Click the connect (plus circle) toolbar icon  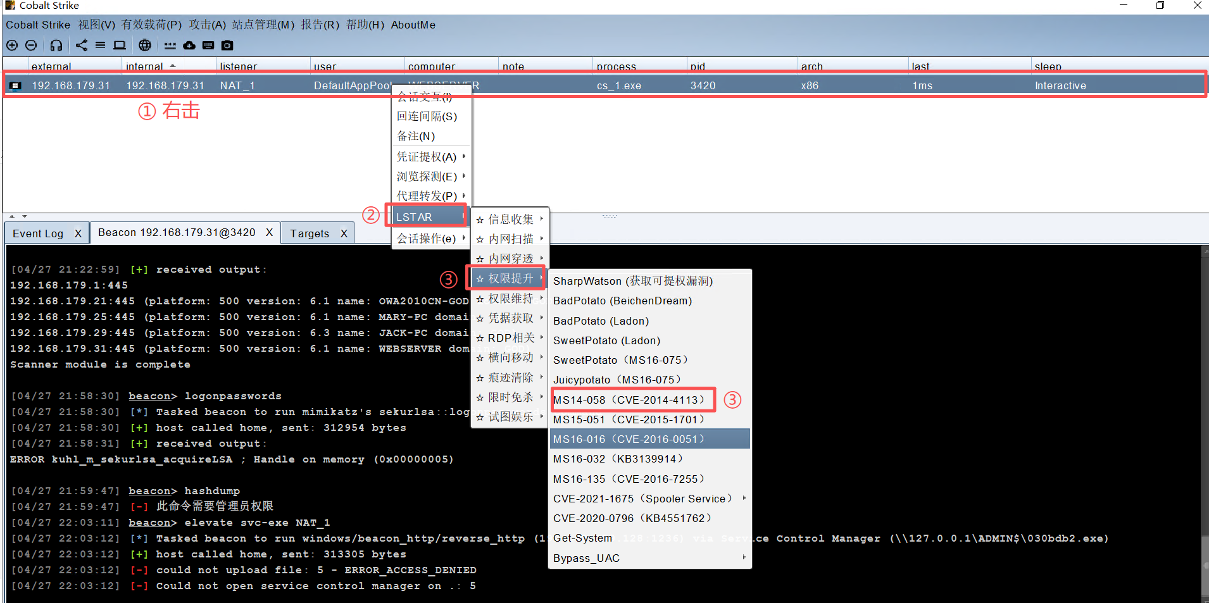(12, 46)
